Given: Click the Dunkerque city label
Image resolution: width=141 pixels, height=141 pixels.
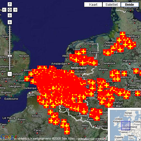Looking at the screenshot, I should pos(30,88).
